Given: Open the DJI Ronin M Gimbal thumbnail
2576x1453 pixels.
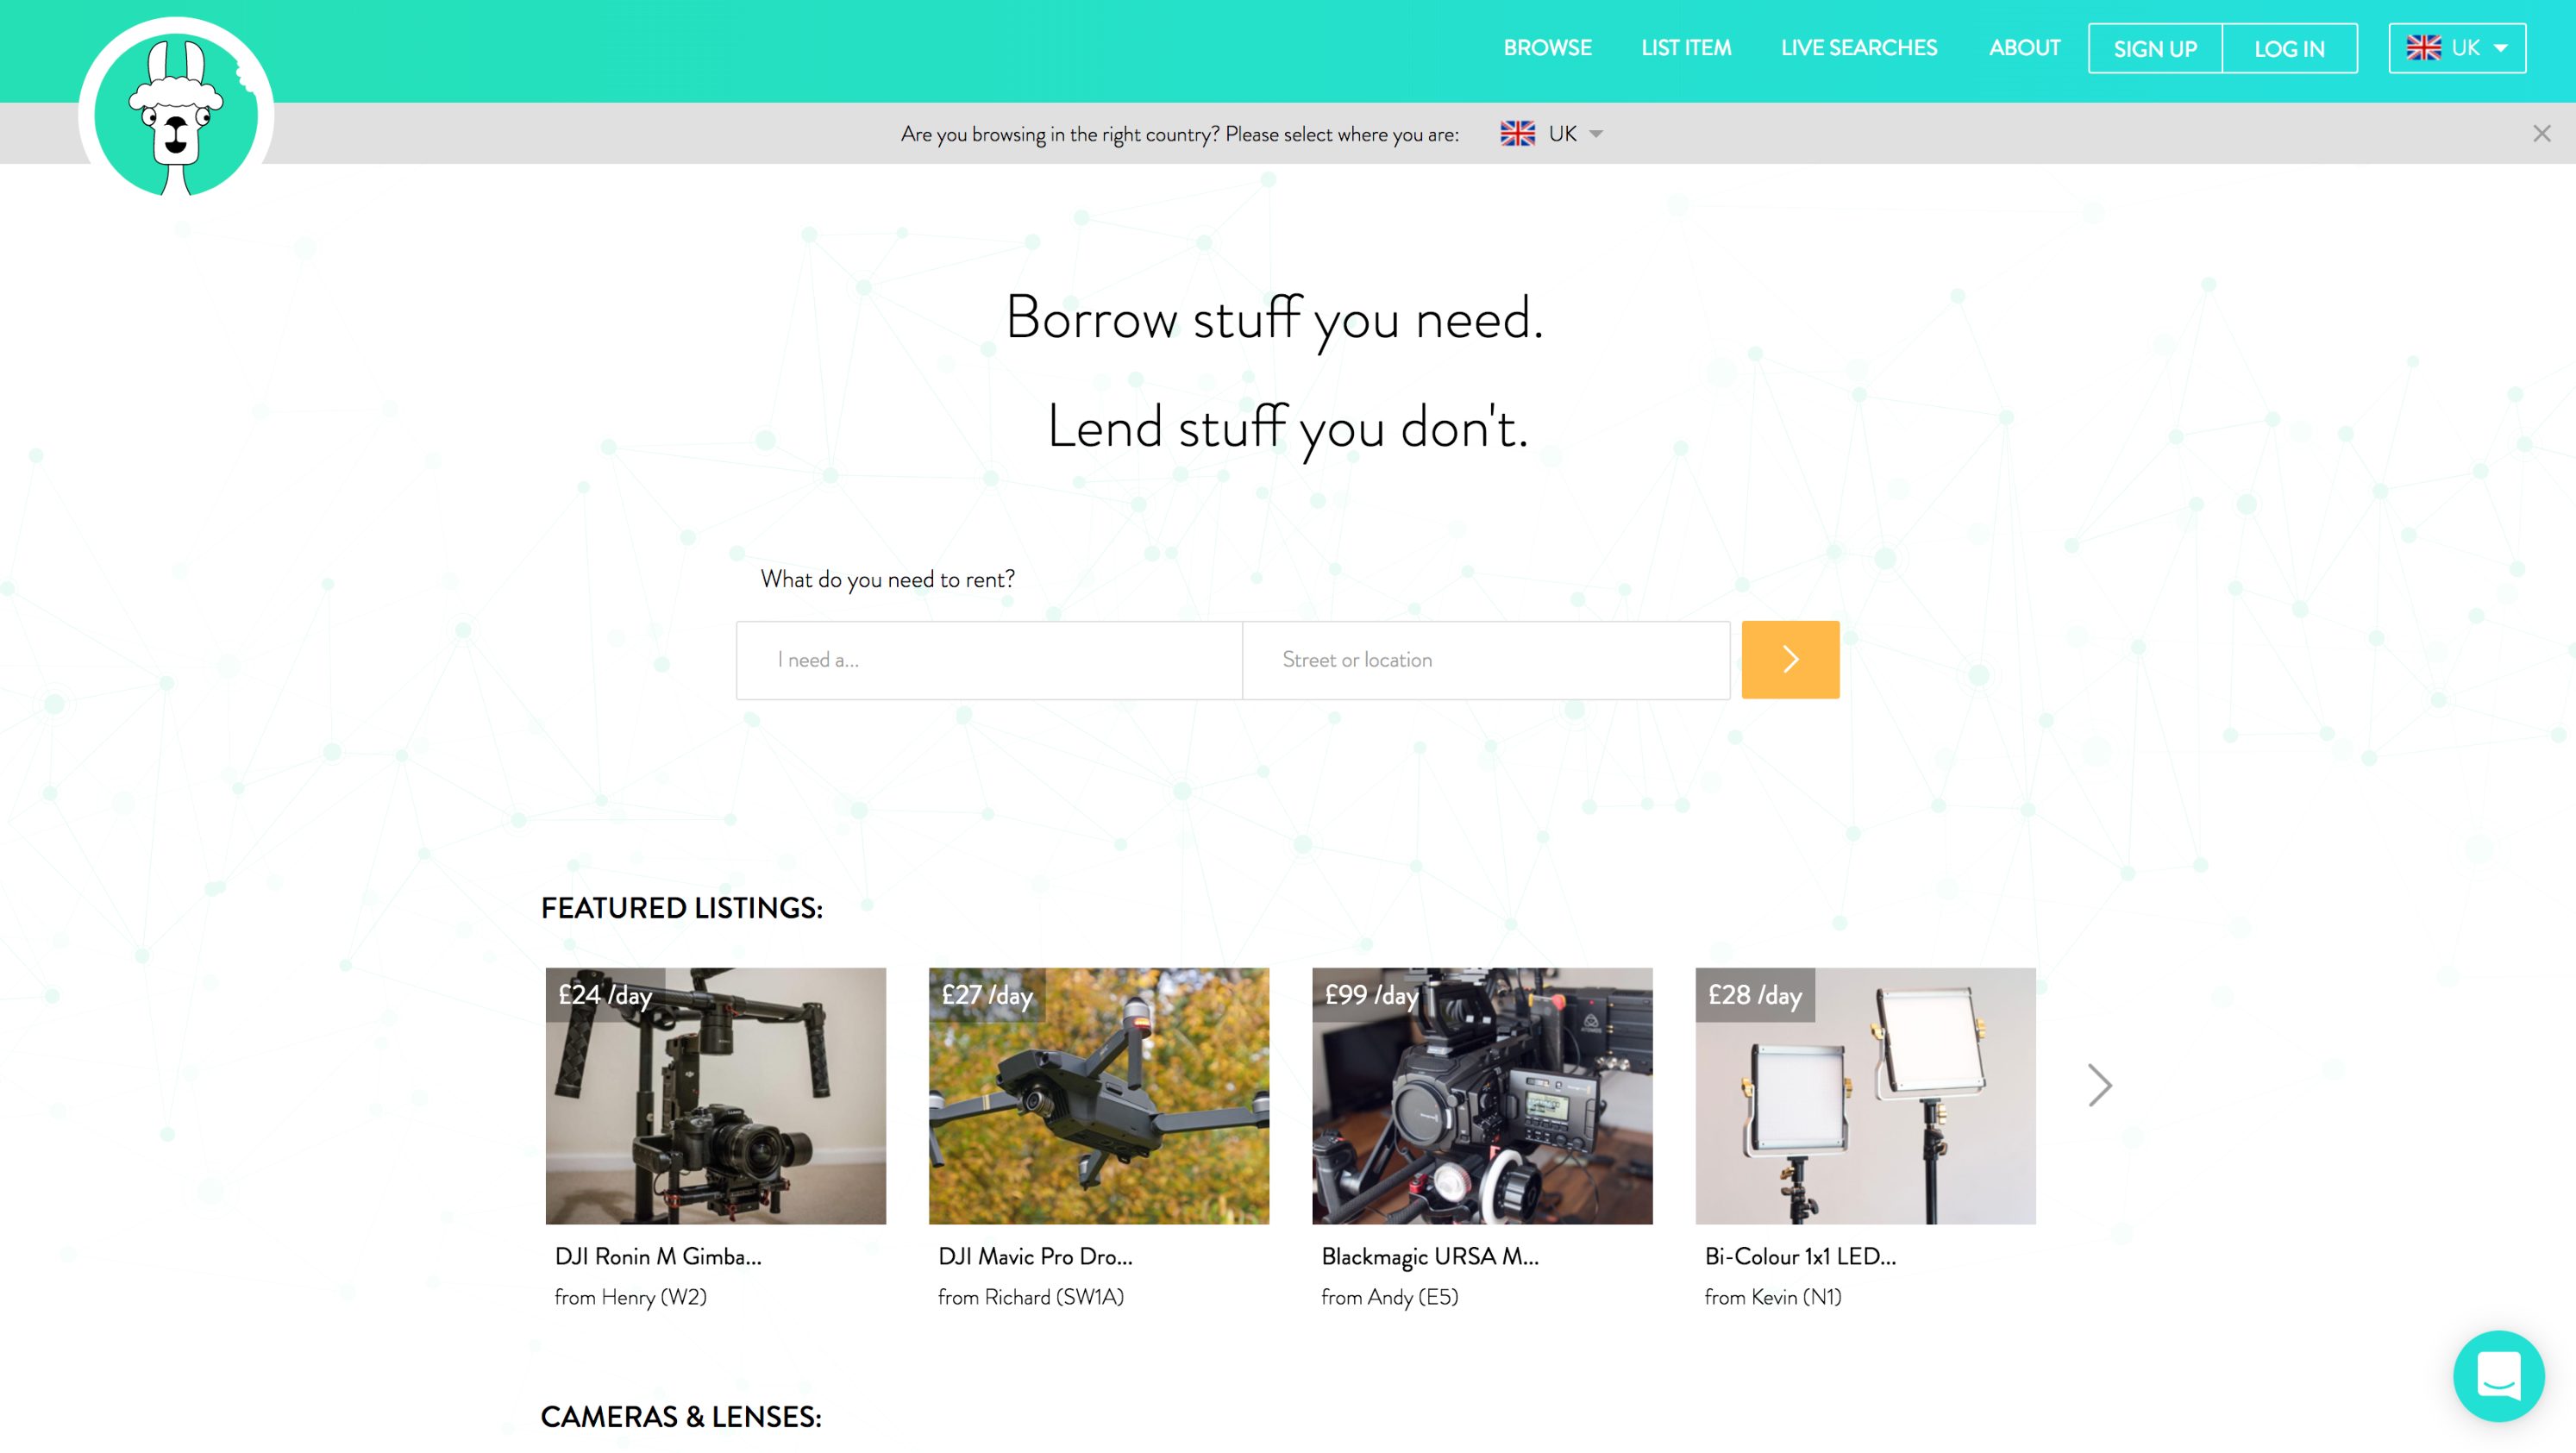Looking at the screenshot, I should pos(715,1095).
